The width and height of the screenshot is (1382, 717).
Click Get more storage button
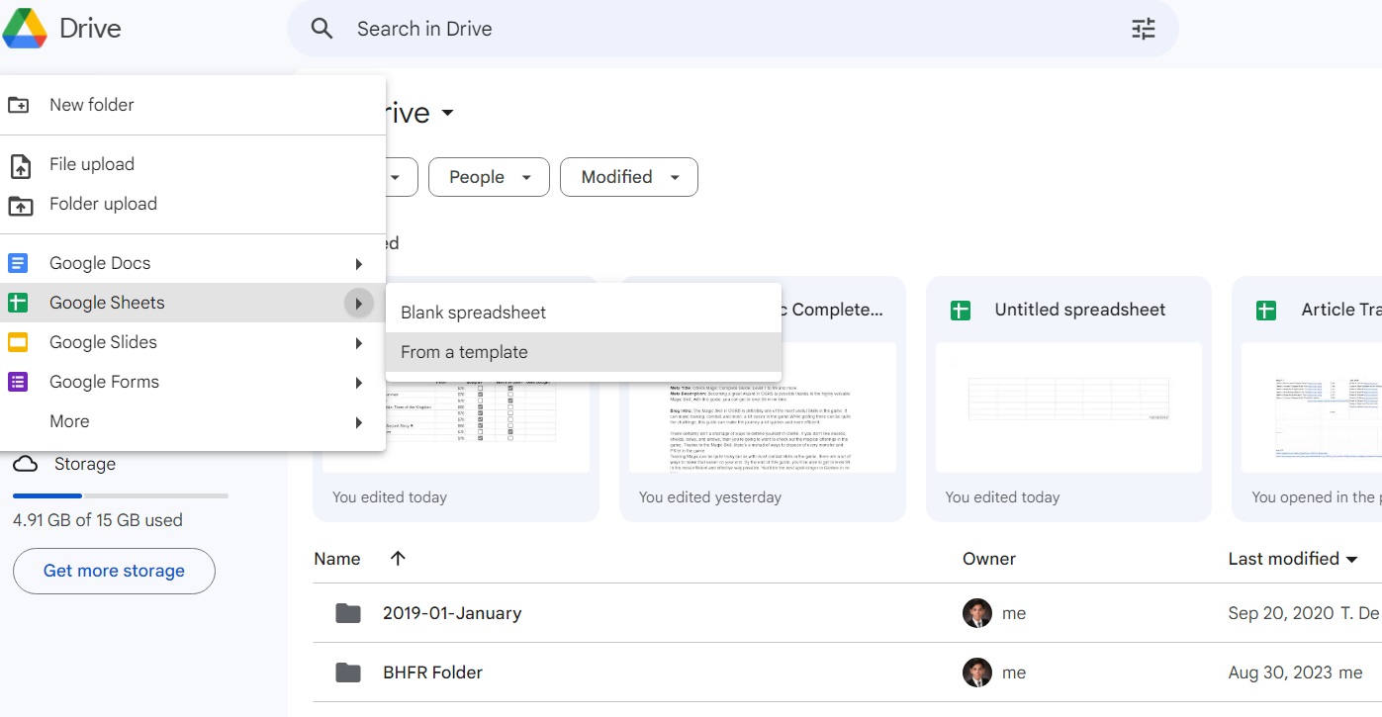click(114, 571)
